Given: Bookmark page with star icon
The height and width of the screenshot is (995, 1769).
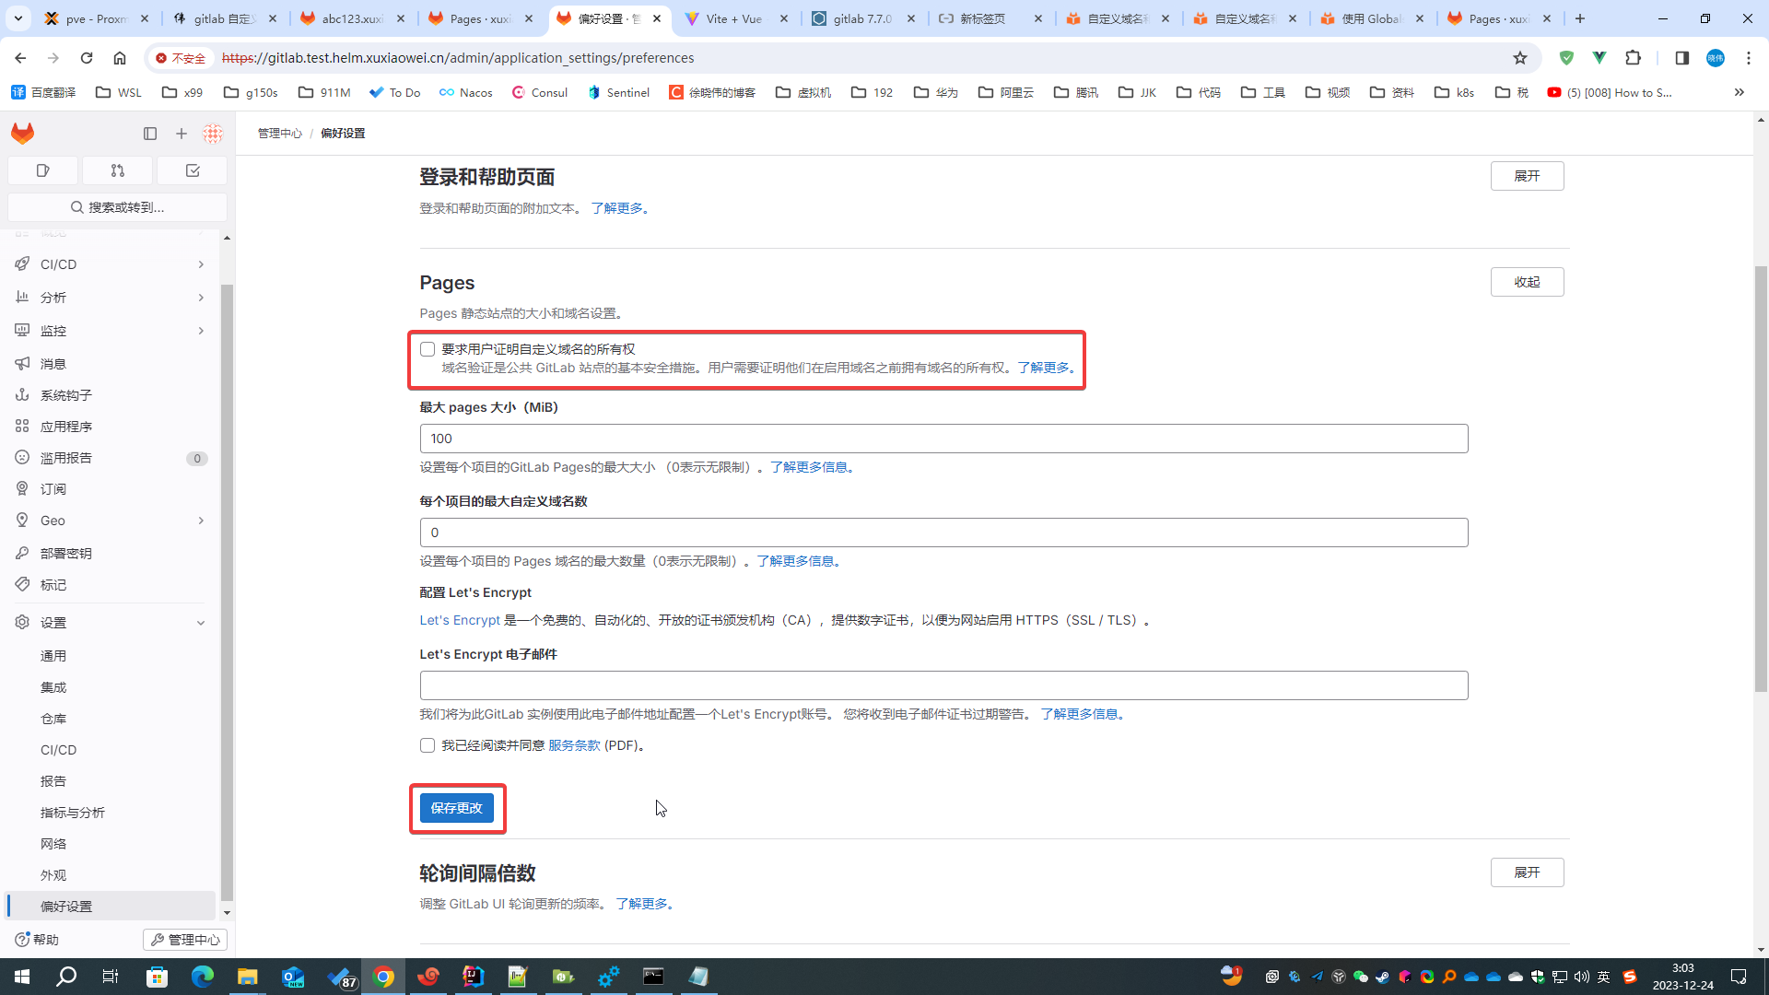Looking at the screenshot, I should click(1520, 58).
